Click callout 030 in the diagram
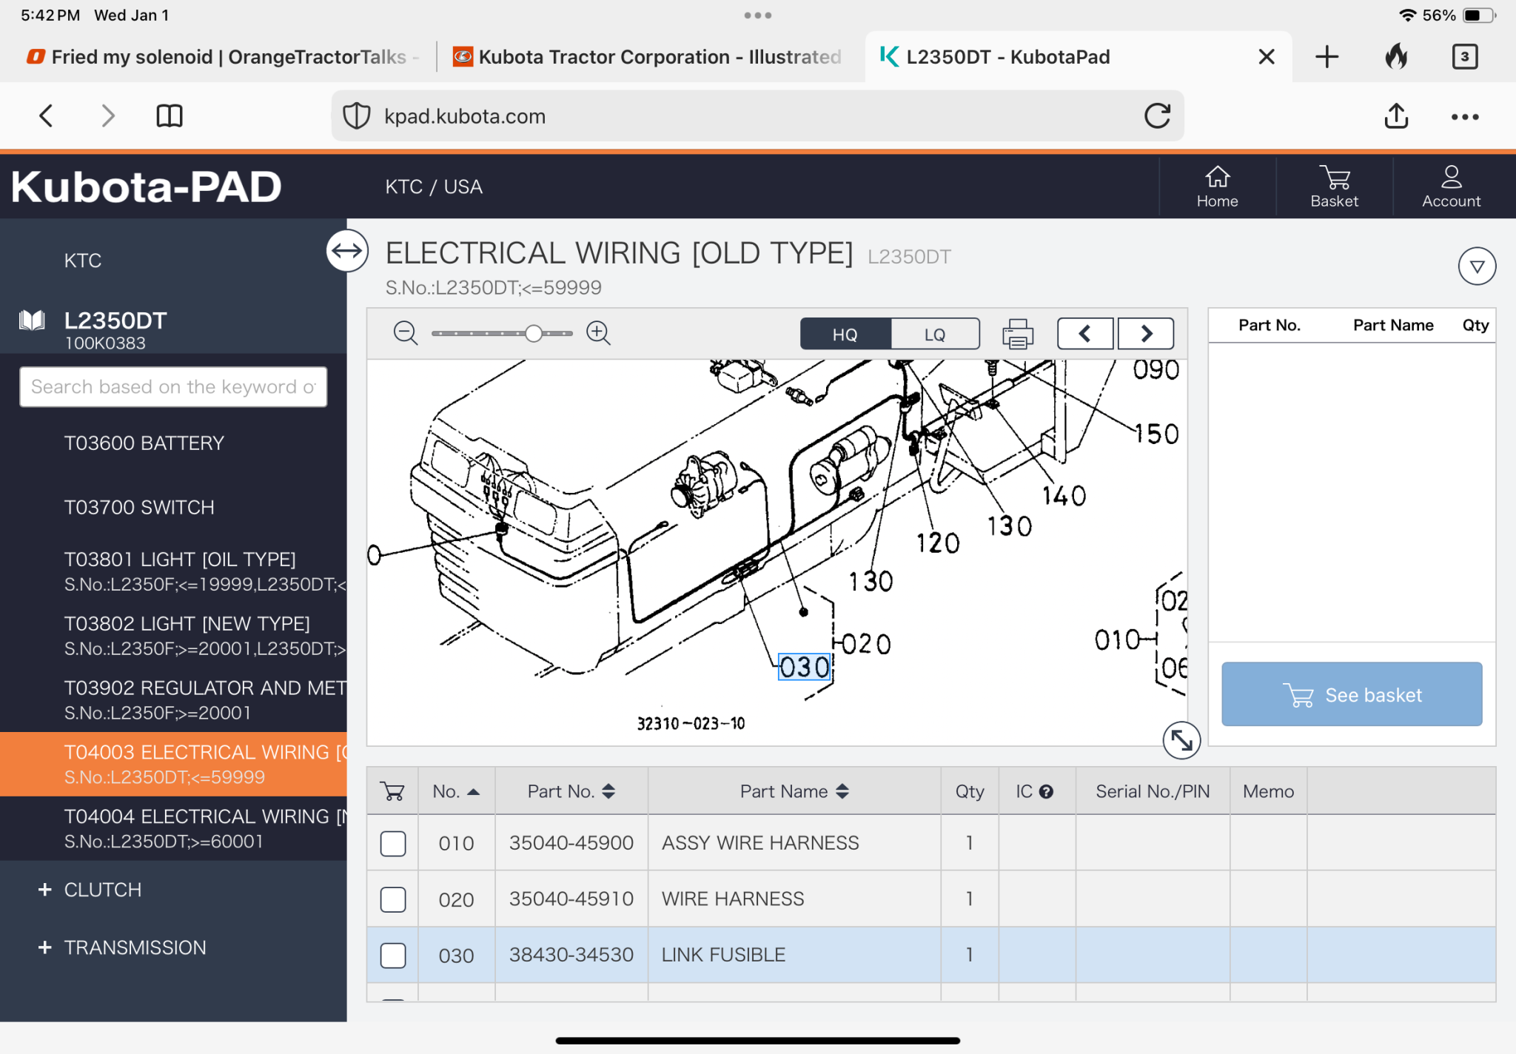The image size is (1516, 1054). pyautogui.click(x=805, y=667)
